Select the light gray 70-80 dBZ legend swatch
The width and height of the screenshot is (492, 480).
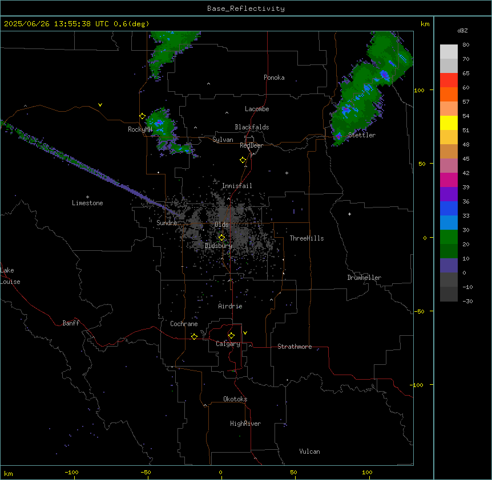tap(449, 52)
